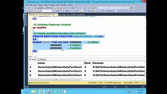Click the Undo arrow icon
The width and height of the screenshot is (167, 94).
[76, 8]
